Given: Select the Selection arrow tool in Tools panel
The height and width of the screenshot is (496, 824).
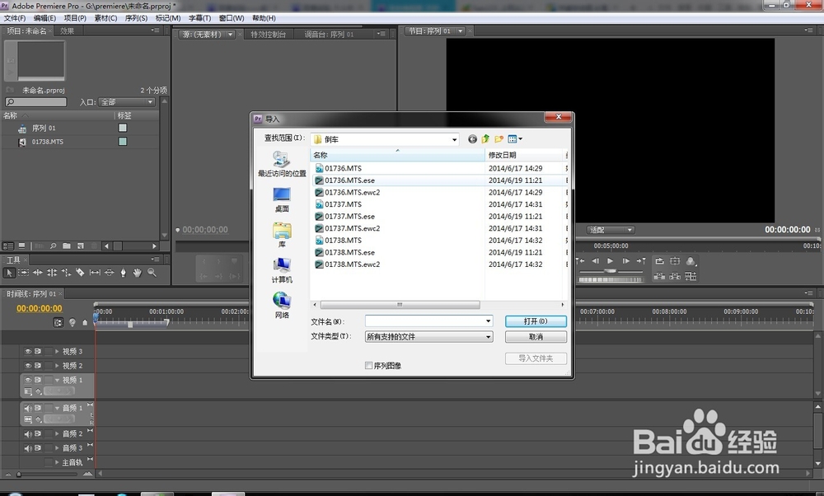Looking at the screenshot, I should [x=9, y=273].
